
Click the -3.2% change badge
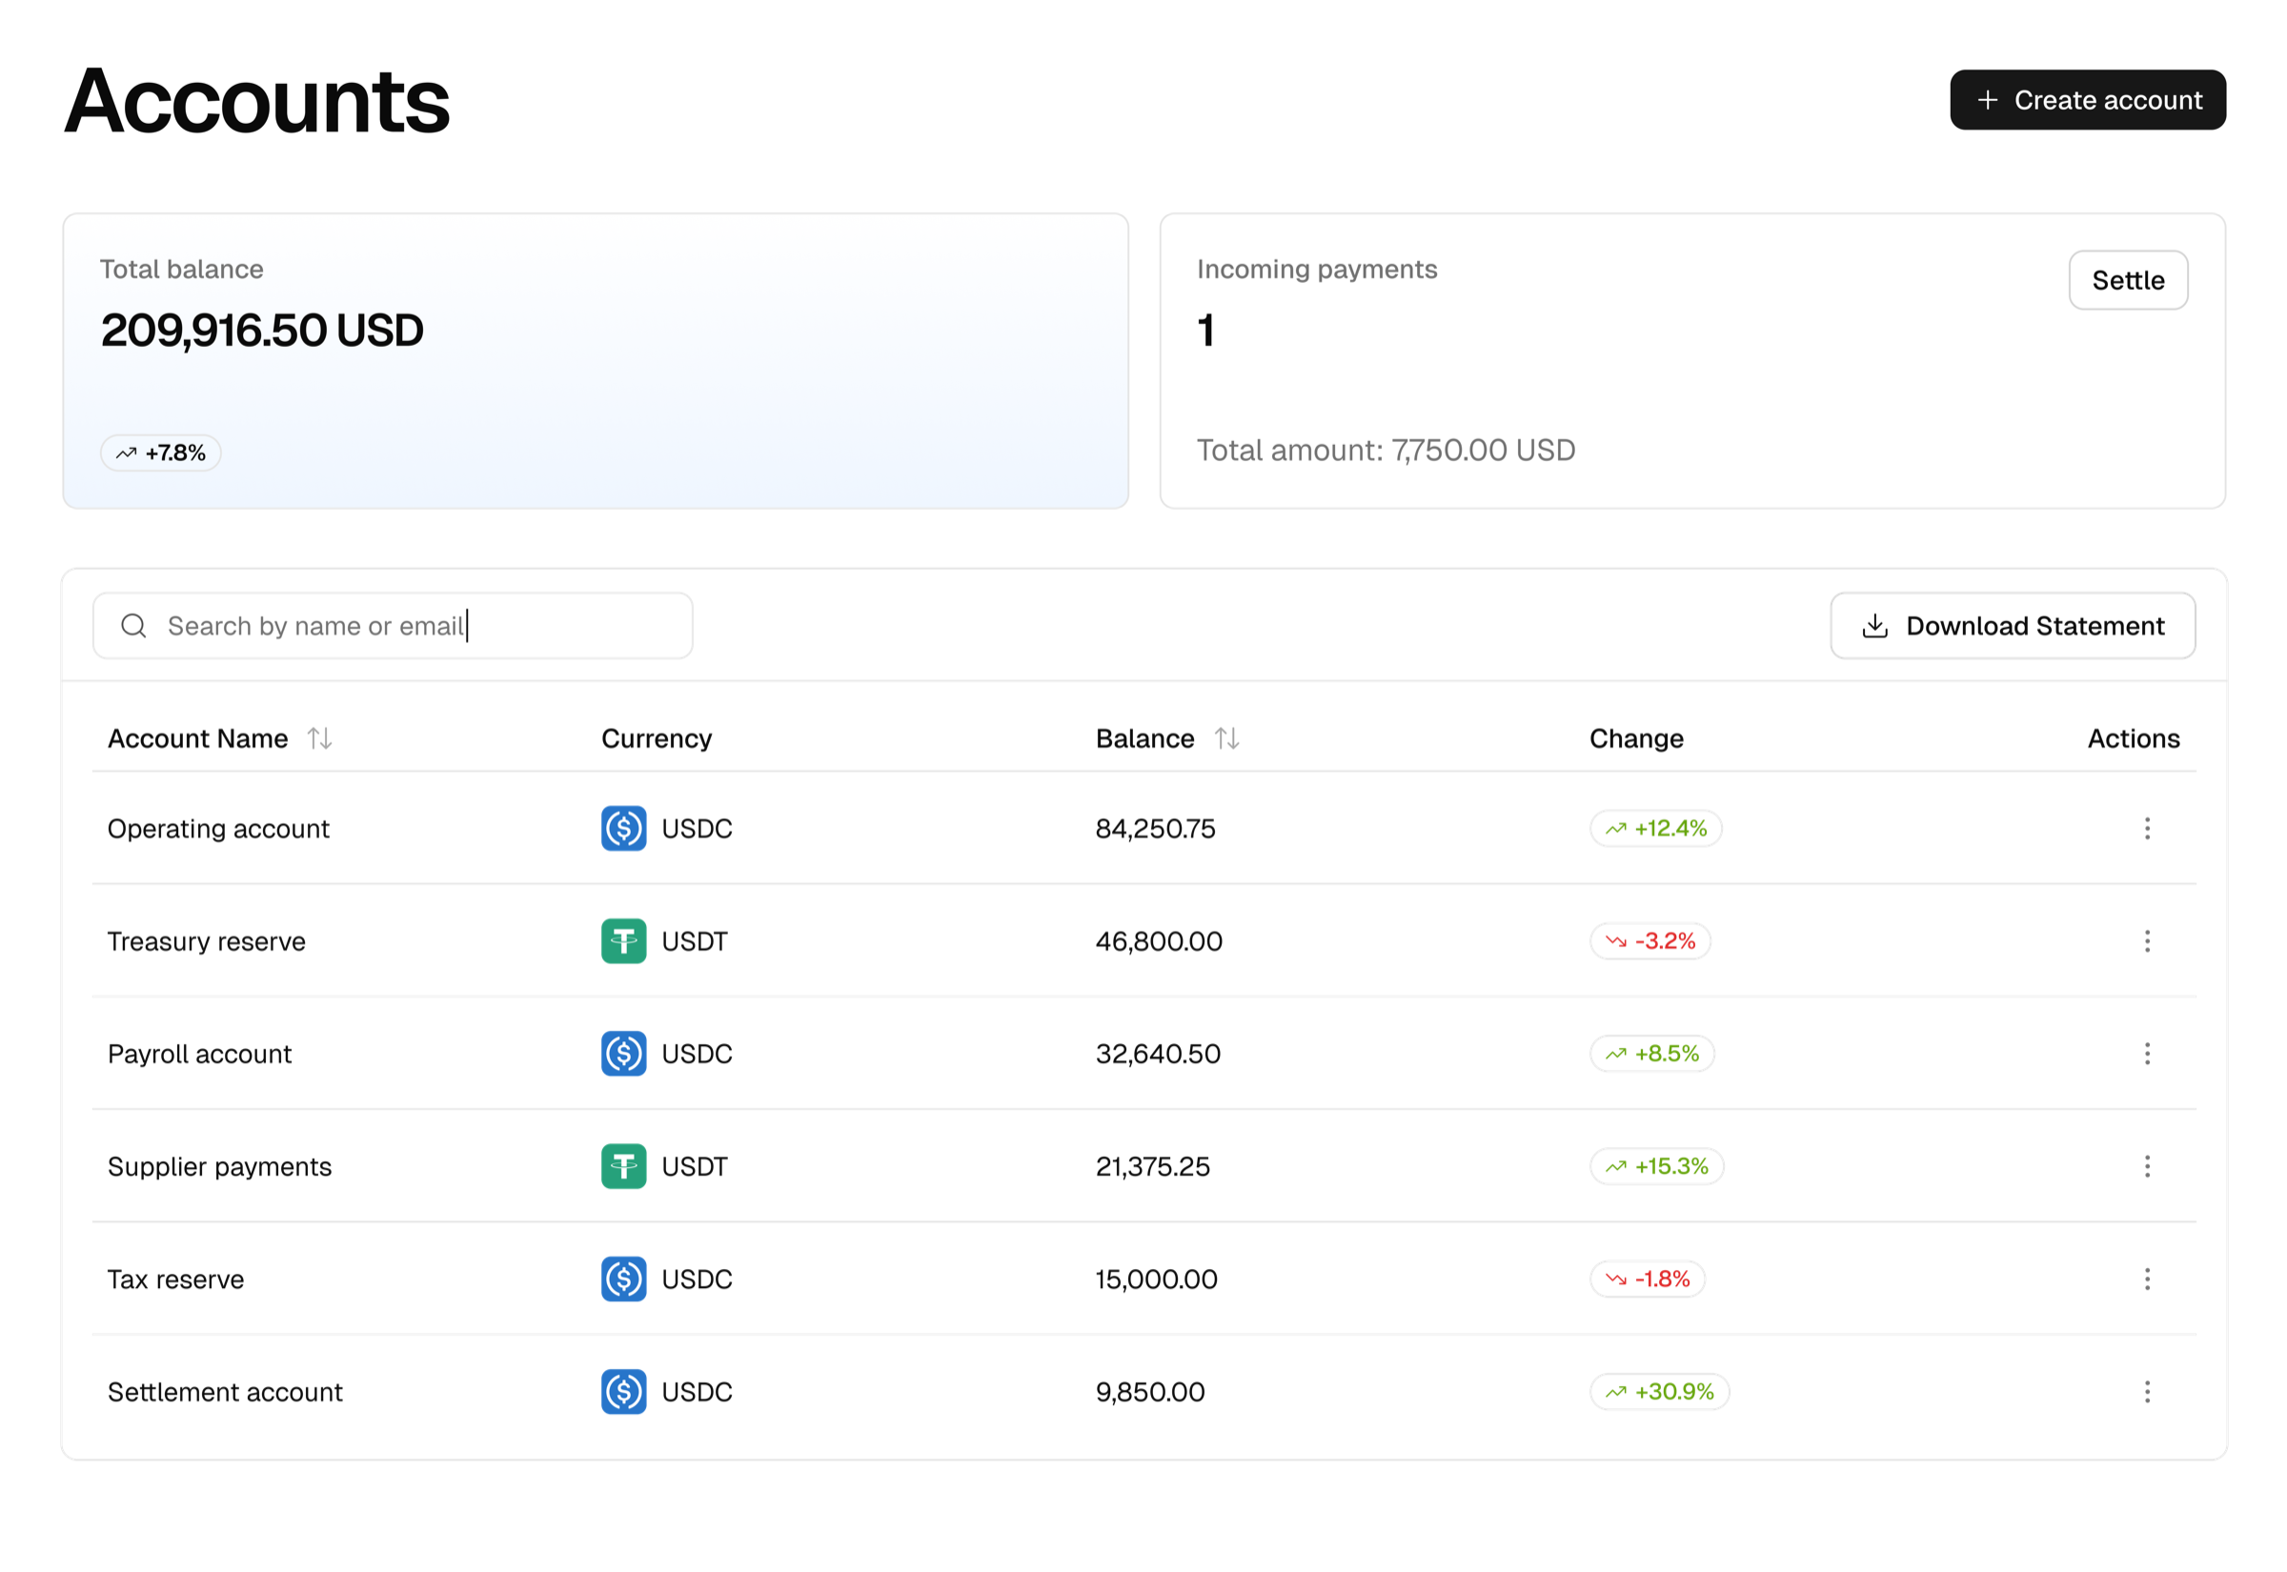(1649, 940)
